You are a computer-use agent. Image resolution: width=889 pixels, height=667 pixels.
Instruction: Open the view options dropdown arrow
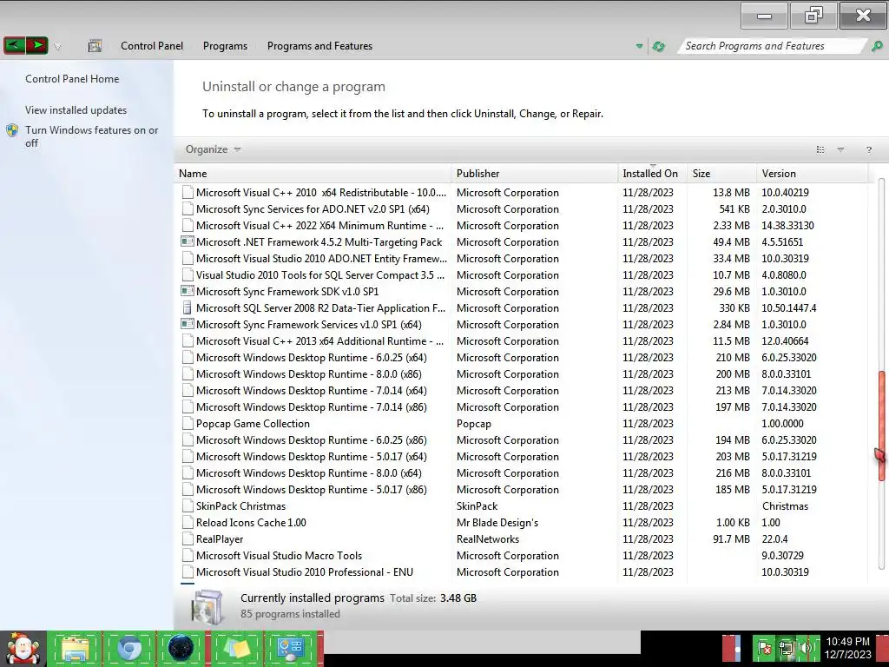coord(840,149)
